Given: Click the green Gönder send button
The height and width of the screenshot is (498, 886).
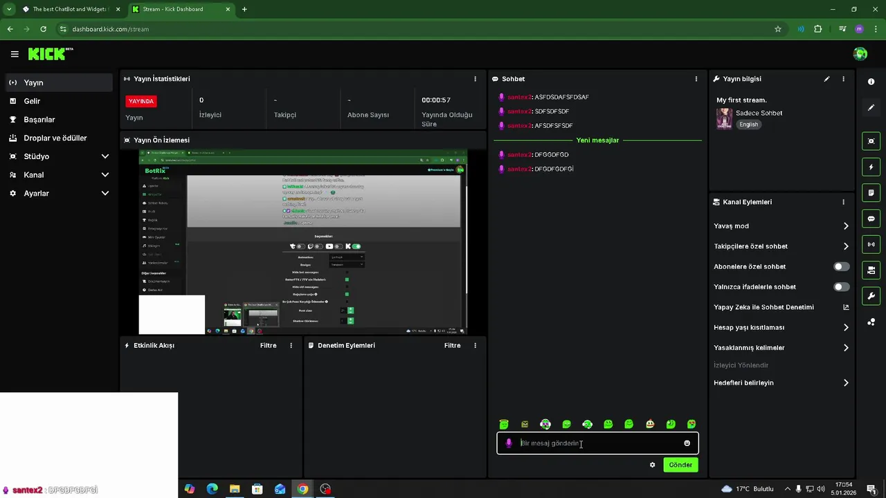Looking at the screenshot, I should (680, 465).
